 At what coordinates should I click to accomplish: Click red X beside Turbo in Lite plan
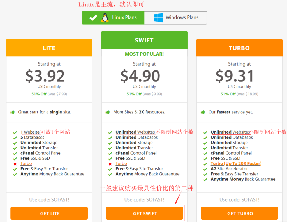[x=15, y=164]
